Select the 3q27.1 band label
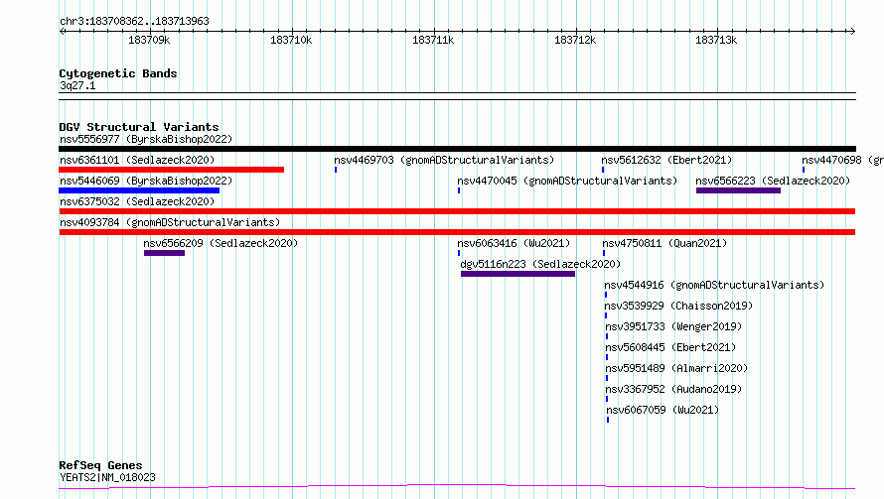 [x=77, y=85]
